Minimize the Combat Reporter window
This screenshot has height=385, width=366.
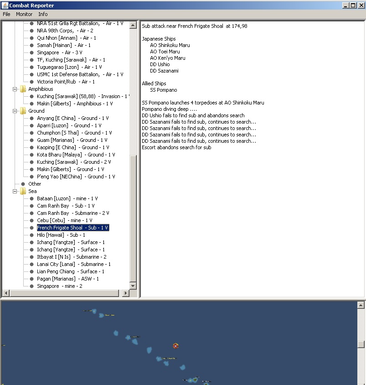(345, 5)
